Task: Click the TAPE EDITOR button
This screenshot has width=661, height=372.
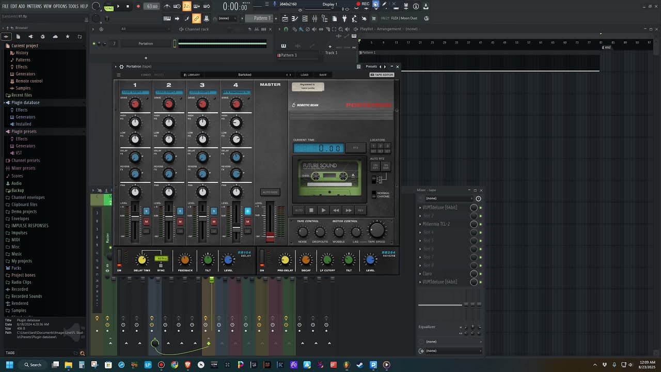Action: (382, 75)
